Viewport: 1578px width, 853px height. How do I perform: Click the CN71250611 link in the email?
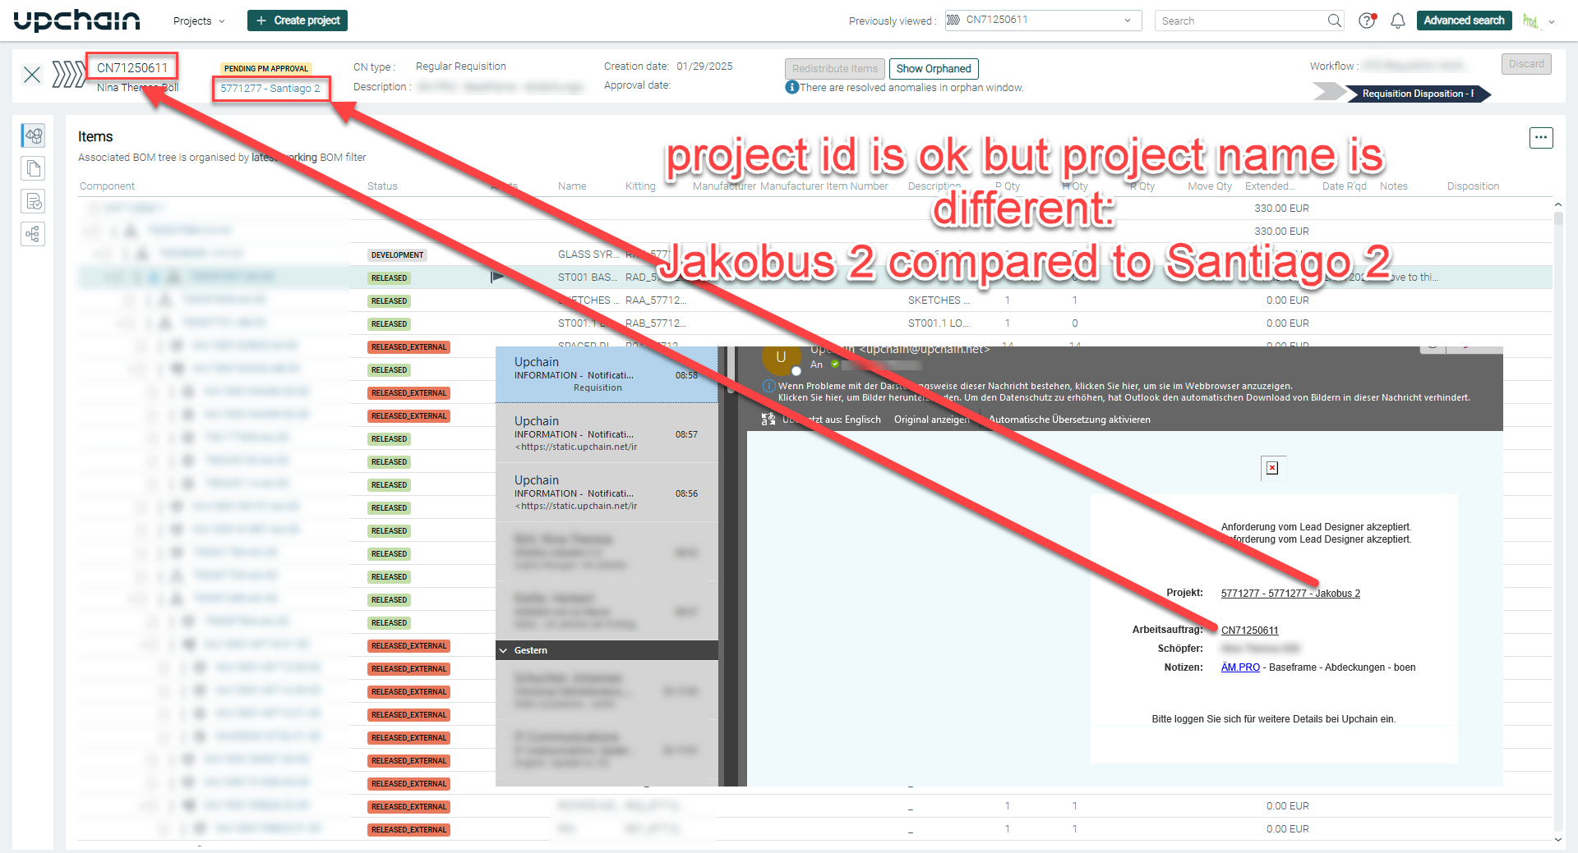tap(1249, 630)
